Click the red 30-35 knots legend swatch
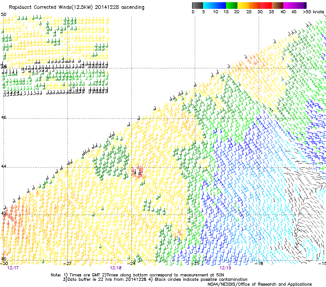Image resolution: width=326 pixels, height=287 pixels. (x=266, y=5)
